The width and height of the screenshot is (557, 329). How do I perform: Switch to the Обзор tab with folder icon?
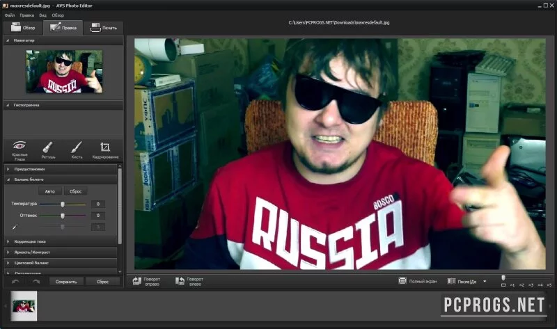pos(23,28)
